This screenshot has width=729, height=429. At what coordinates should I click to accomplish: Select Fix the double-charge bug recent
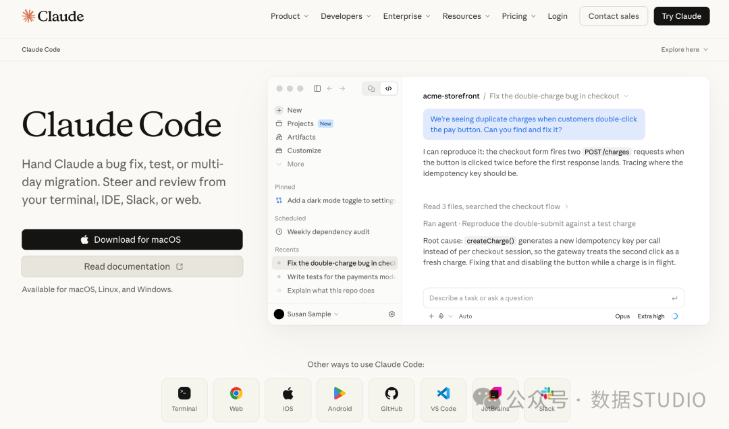(335, 263)
